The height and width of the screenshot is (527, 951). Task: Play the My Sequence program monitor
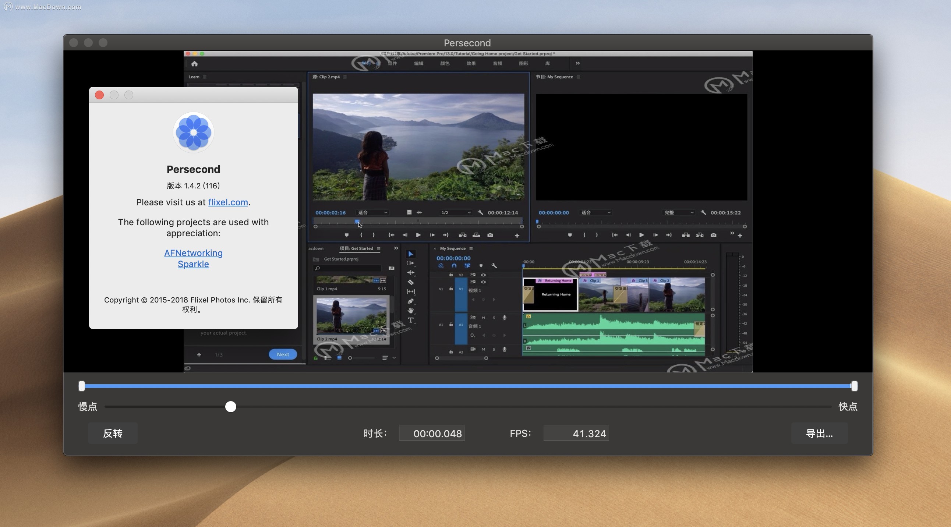click(x=641, y=235)
